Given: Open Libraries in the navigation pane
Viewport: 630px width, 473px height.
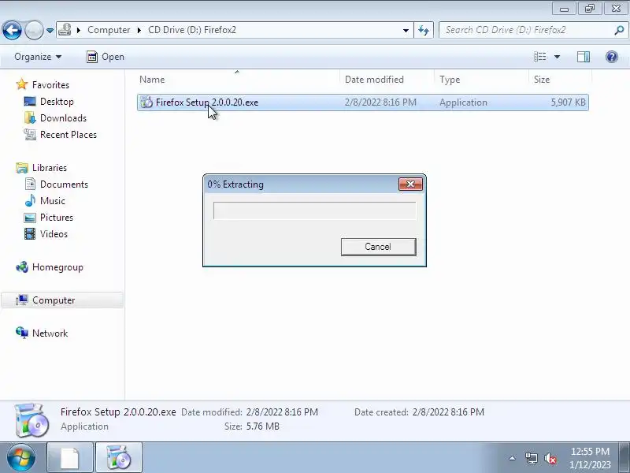Looking at the screenshot, I should point(50,167).
